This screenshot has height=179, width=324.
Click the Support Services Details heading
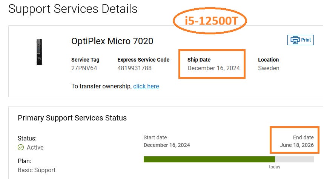[73, 9]
